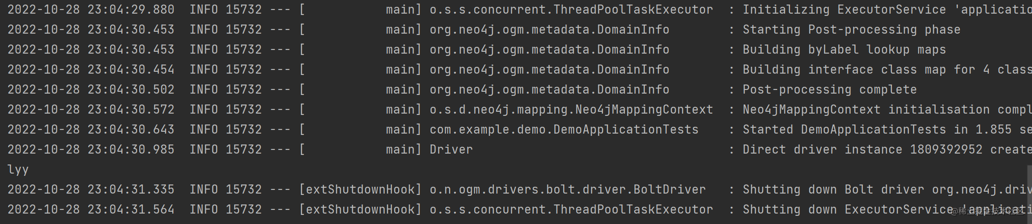Click the 'Driver' logger name
This screenshot has width=1032, height=224.
click(451, 149)
